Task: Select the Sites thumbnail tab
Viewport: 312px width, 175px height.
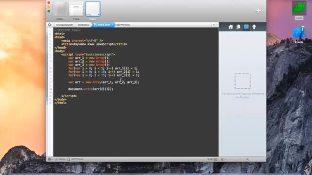Action: tap(59, 11)
